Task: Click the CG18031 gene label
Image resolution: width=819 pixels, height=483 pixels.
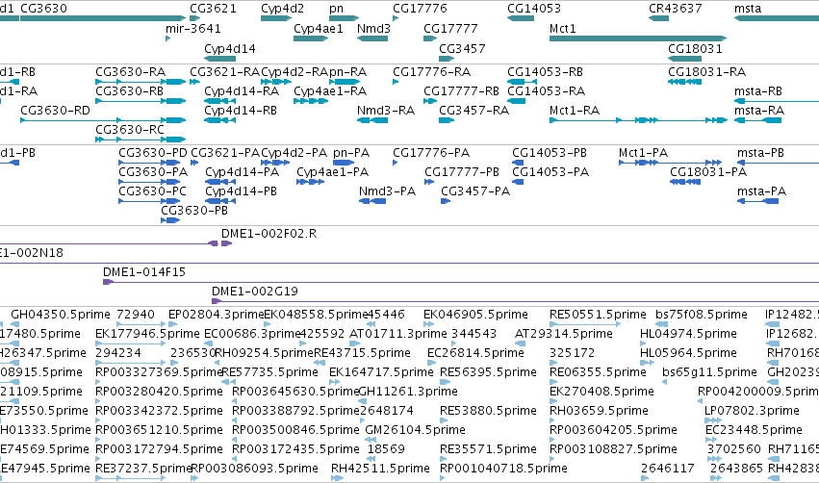Action: (695, 48)
